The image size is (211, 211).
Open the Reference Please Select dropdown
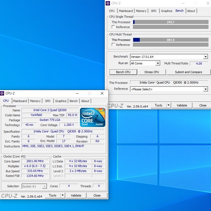click(x=206, y=89)
